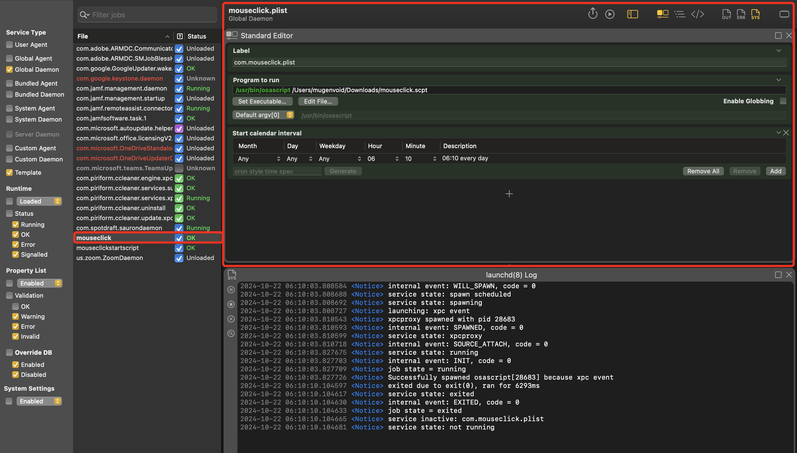Screen dimensions: 797x453
Task: Add a new section with the plus icon
Action: (509, 194)
